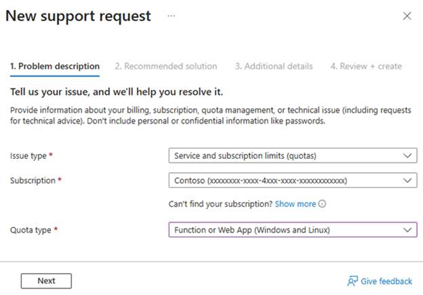Click the Show more link
The height and width of the screenshot is (295, 423).
pos(295,204)
